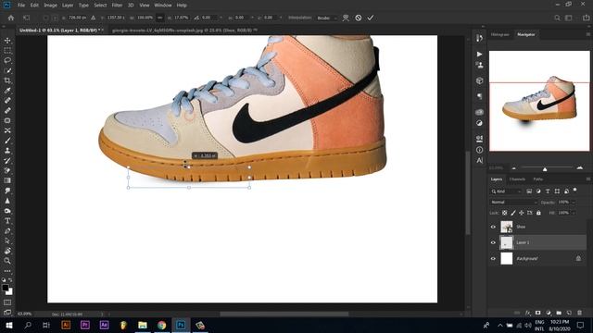Hide Layer 1 visibility eye
This screenshot has width=593, height=333.
tap(493, 242)
